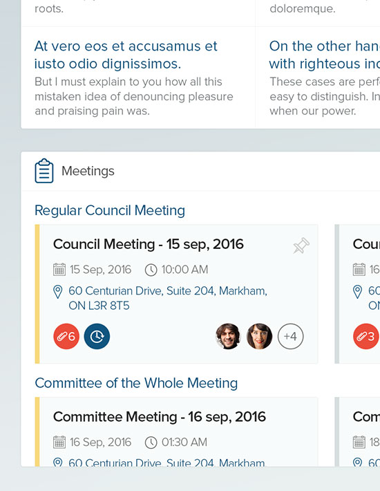The width and height of the screenshot is (380, 491).
Task: Open article At vero eos et accusamus
Action: (126, 55)
